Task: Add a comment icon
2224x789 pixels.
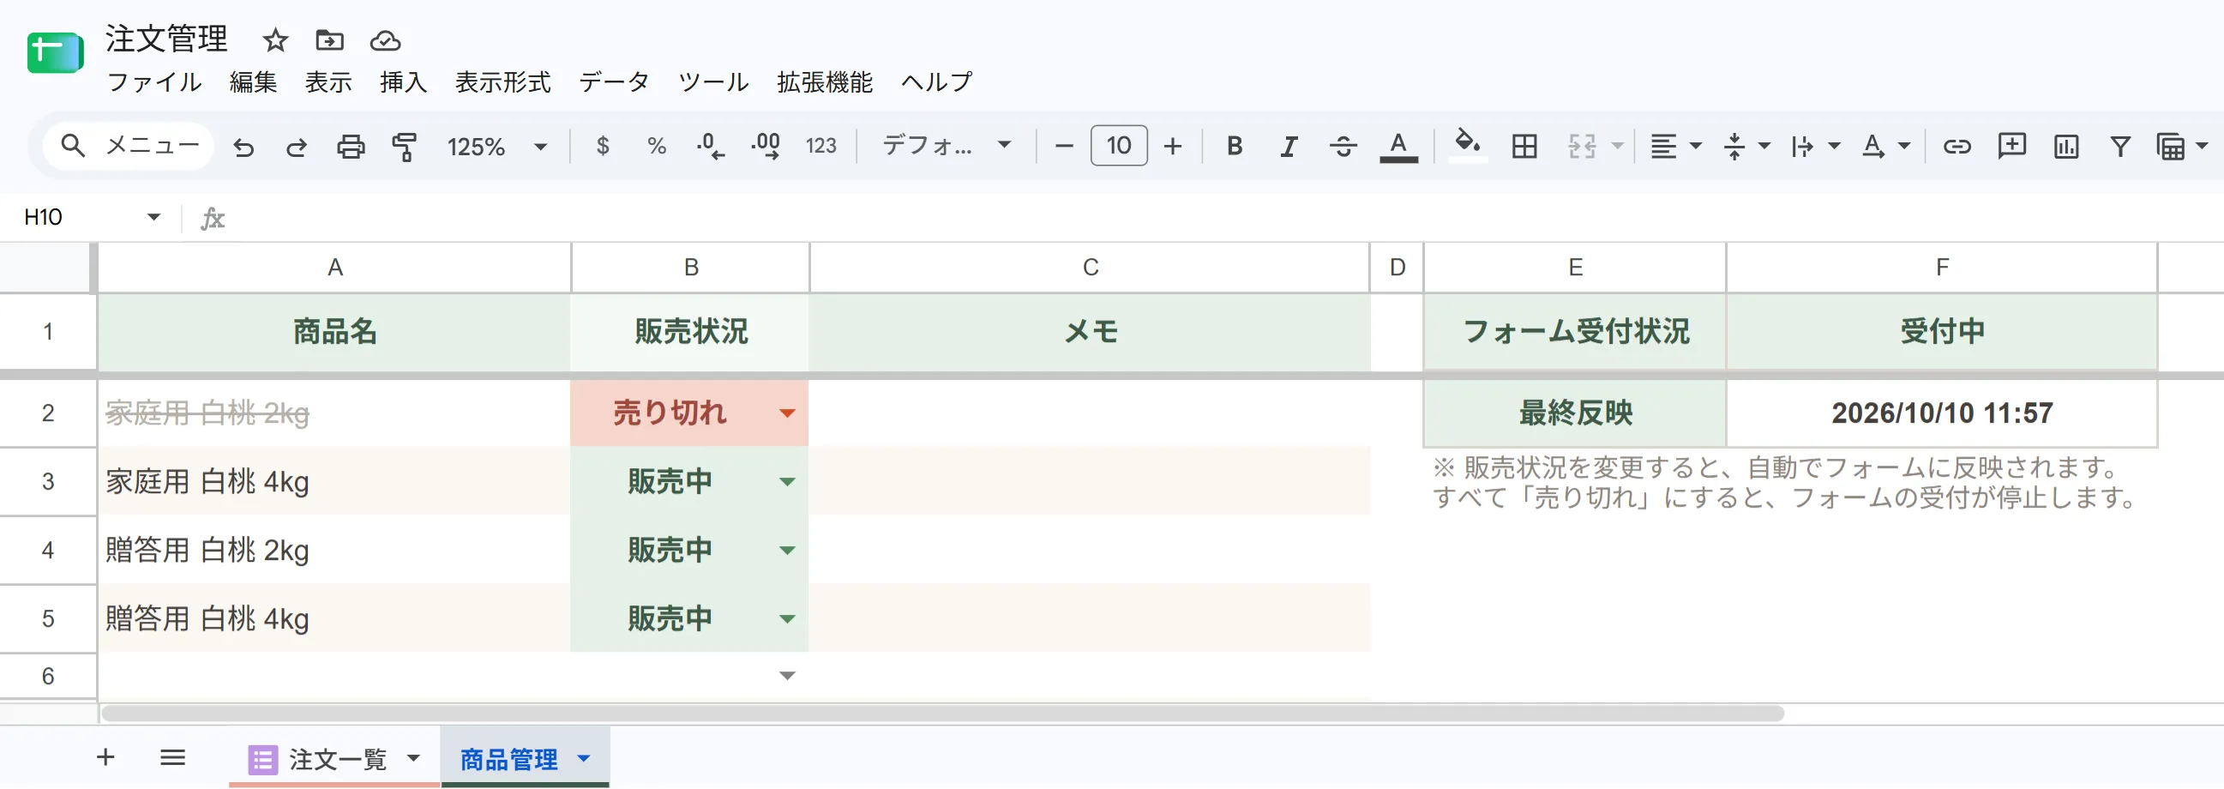Action: (2011, 146)
